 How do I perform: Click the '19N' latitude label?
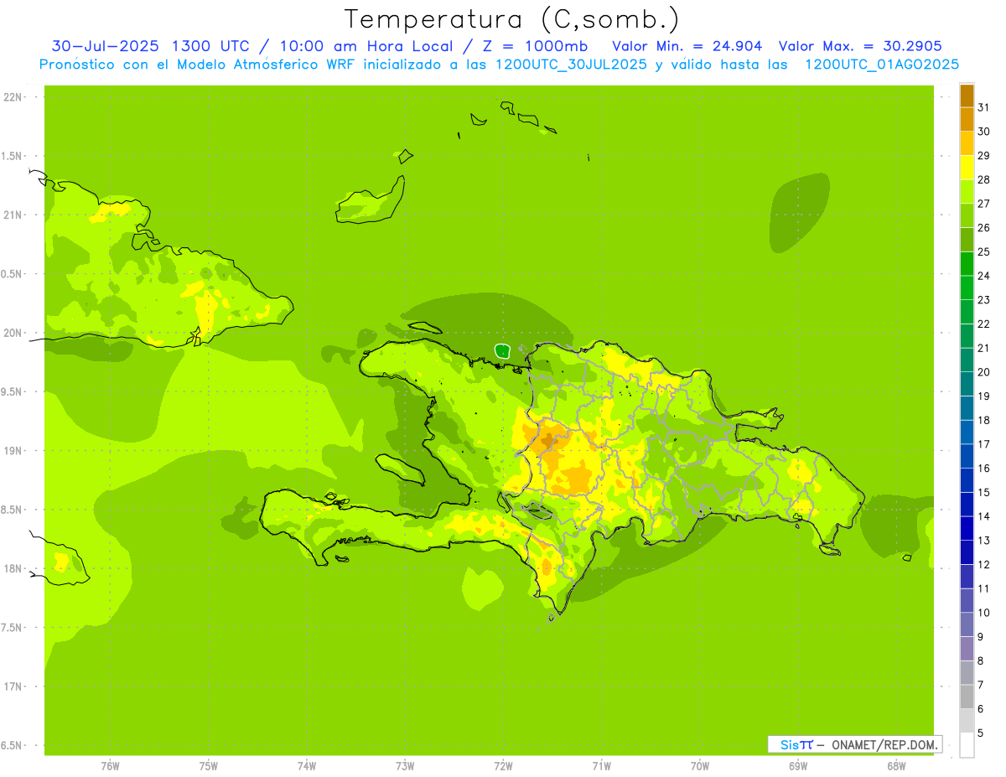pos(13,451)
